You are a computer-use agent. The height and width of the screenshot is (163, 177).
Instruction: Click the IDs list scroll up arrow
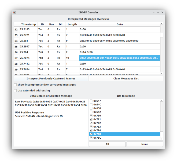(161, 100)
